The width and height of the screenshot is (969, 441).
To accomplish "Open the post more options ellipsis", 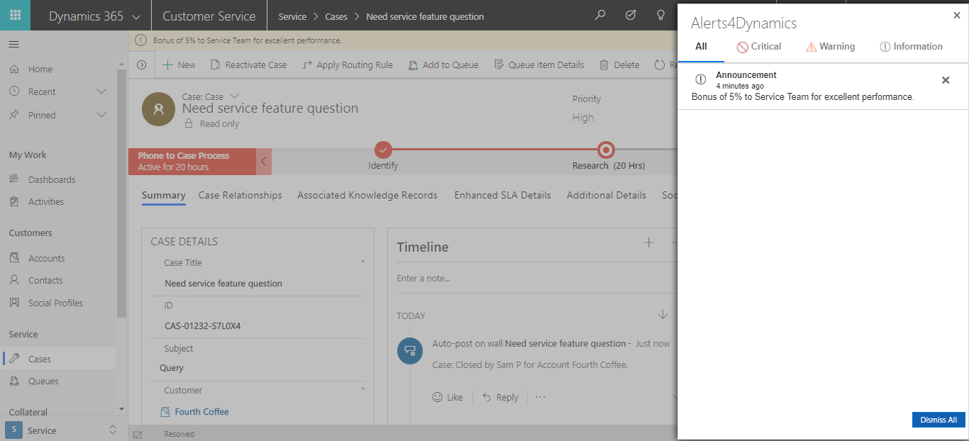I will pyautogui.click(x=541, y=397).
